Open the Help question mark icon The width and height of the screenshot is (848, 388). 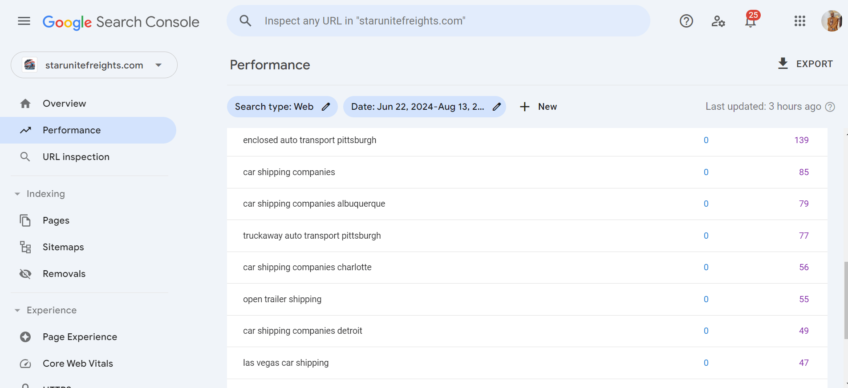point(686,21)
